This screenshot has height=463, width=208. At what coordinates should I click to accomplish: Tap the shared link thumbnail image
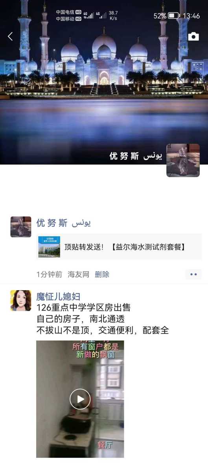49,246
